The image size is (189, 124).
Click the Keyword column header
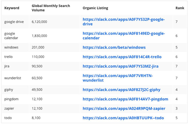coord(12,8)
